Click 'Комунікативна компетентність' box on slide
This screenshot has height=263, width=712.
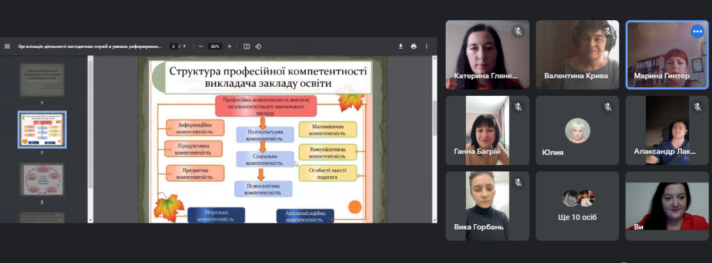tap(327, 152)
